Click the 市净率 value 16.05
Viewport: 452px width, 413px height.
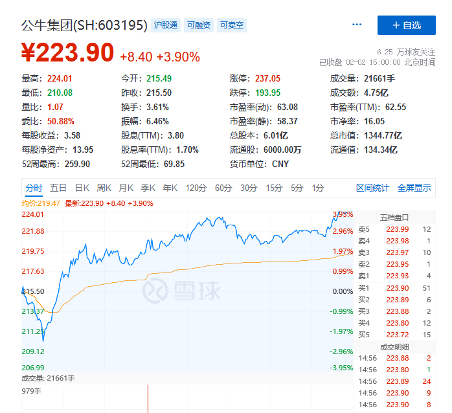374,121
